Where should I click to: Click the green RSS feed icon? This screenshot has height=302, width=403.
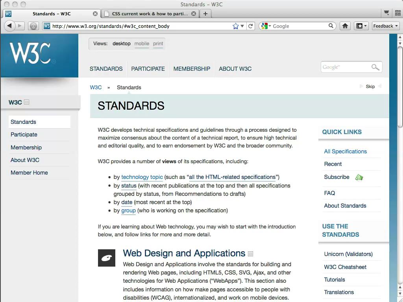[359, 177]
